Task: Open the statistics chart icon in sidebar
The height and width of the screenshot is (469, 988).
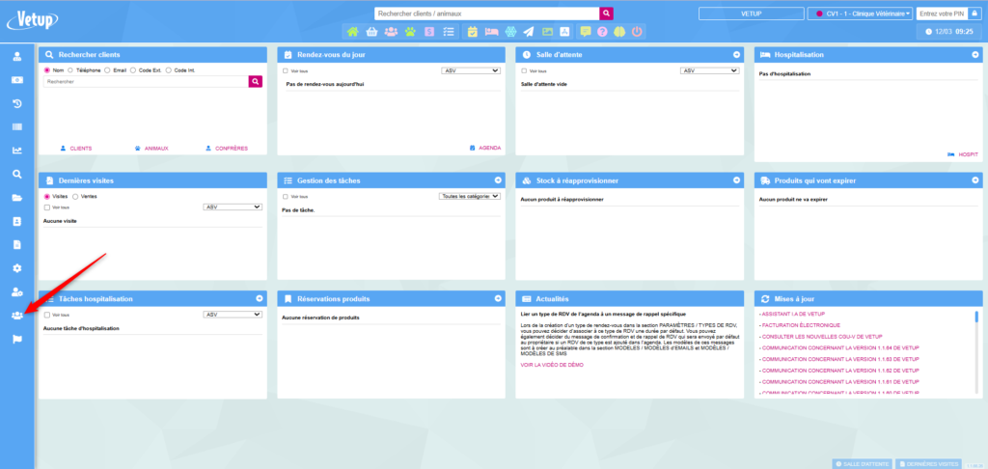Action: point(16,151)
